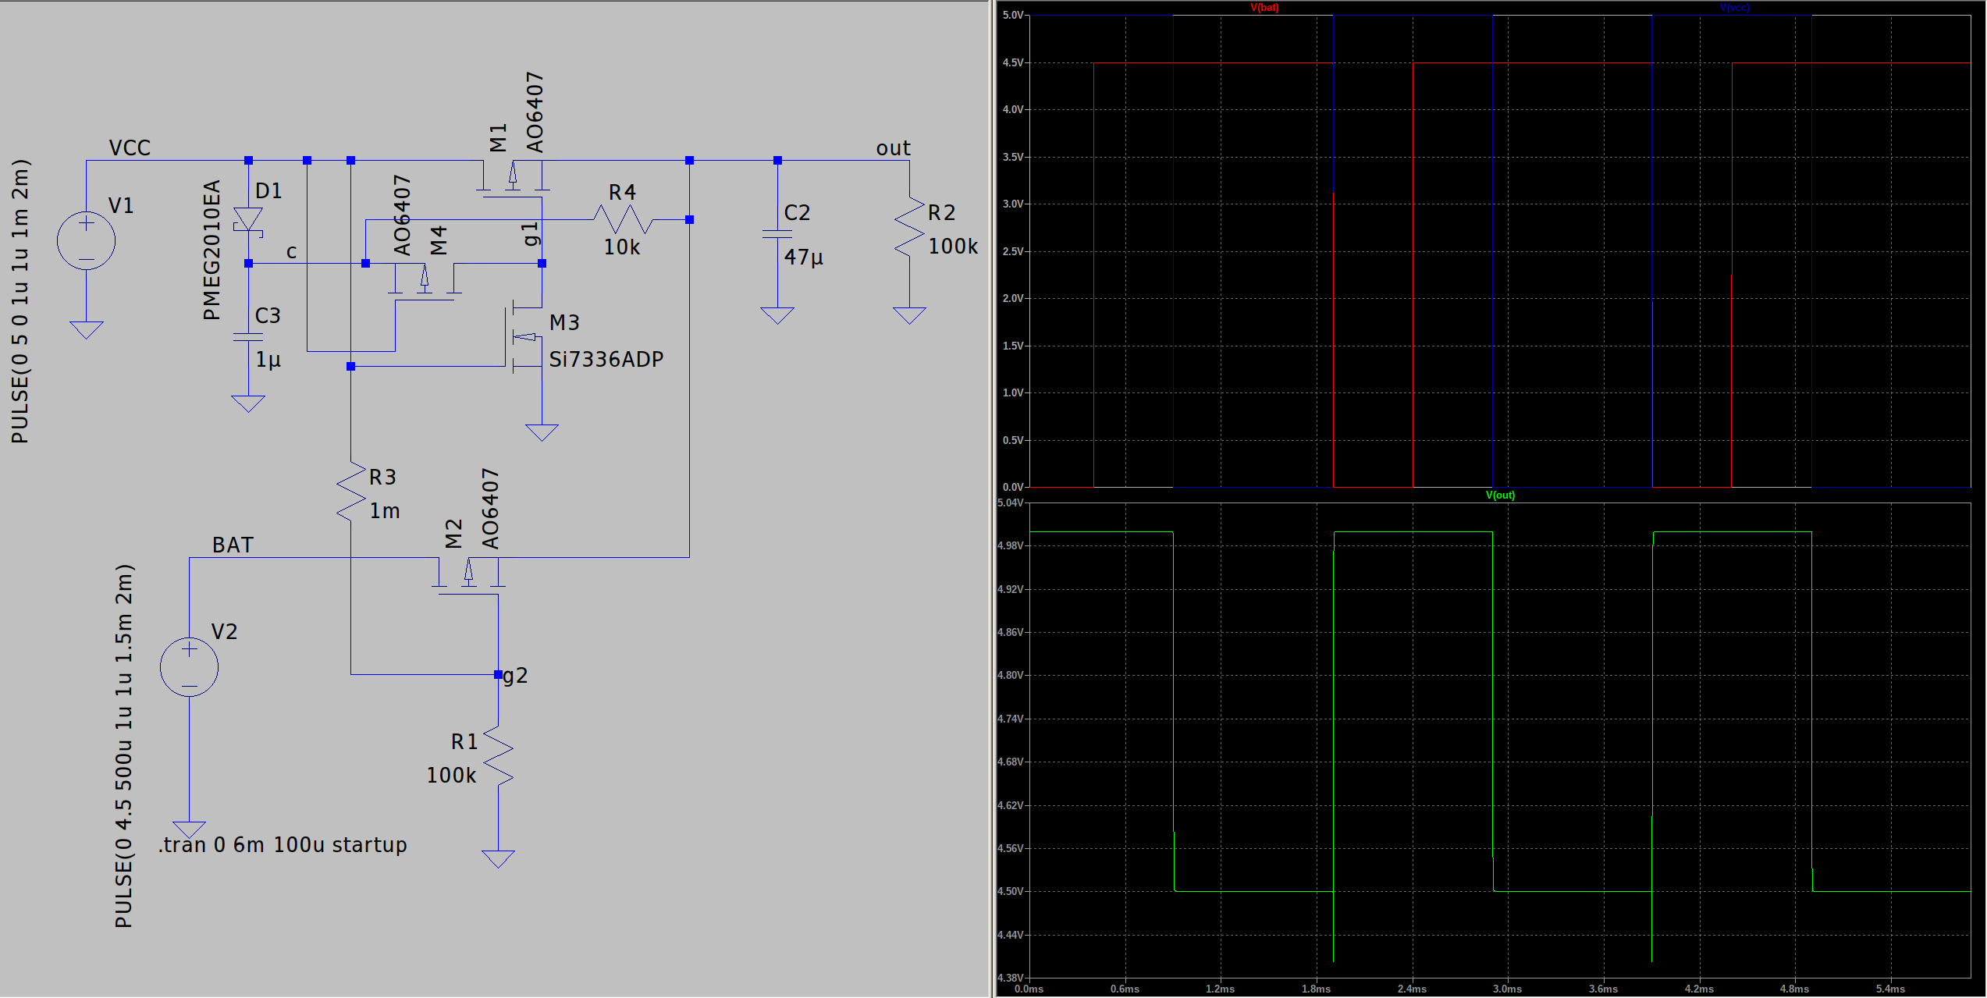Click the .tran 0 6m 100u startup directive
The width and height of the screenshot is (1987, 998).
pyautogui.click(x=283, y=845)
